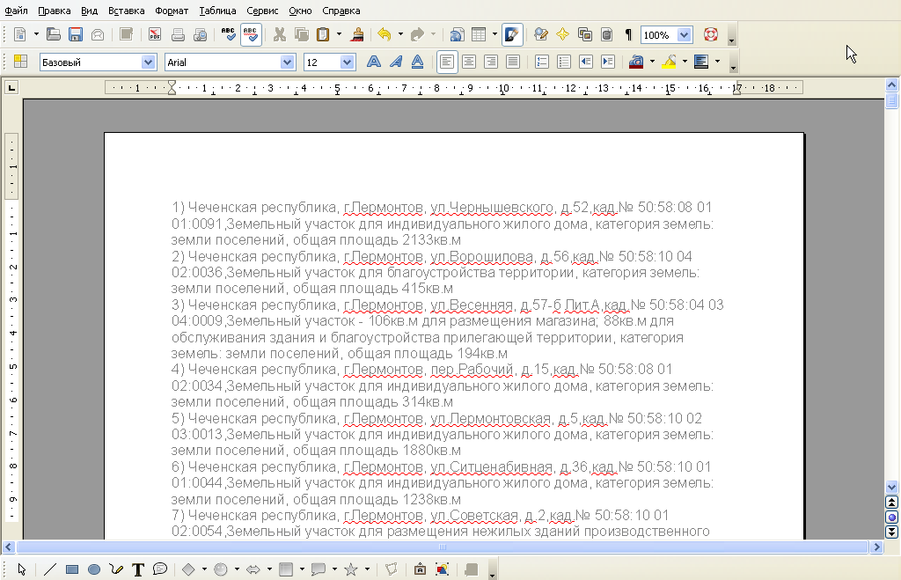Image resolution: width=901 pixels, height=580 pixels.
Task: Increase paragraph indent
Action: click(608, 62)
